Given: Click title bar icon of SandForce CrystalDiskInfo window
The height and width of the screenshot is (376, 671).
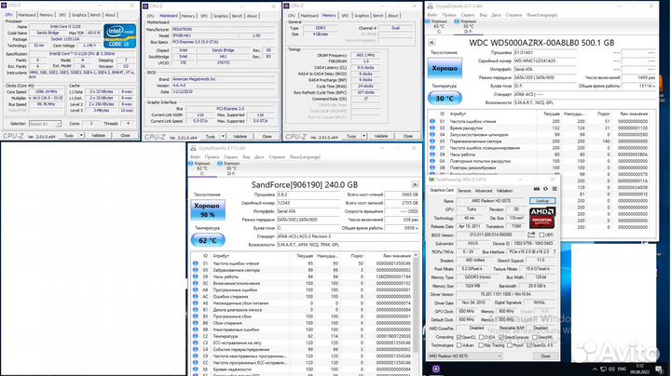Looking at the screenshot, I should (x=193, y=148).
